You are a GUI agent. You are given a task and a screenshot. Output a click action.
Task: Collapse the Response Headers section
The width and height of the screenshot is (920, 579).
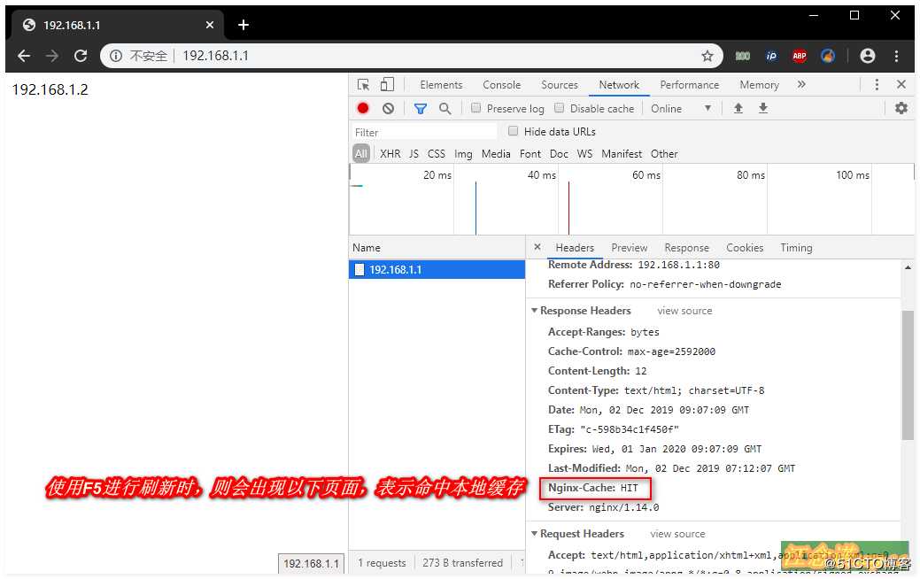pyautogui.click(x=534, y=311)
